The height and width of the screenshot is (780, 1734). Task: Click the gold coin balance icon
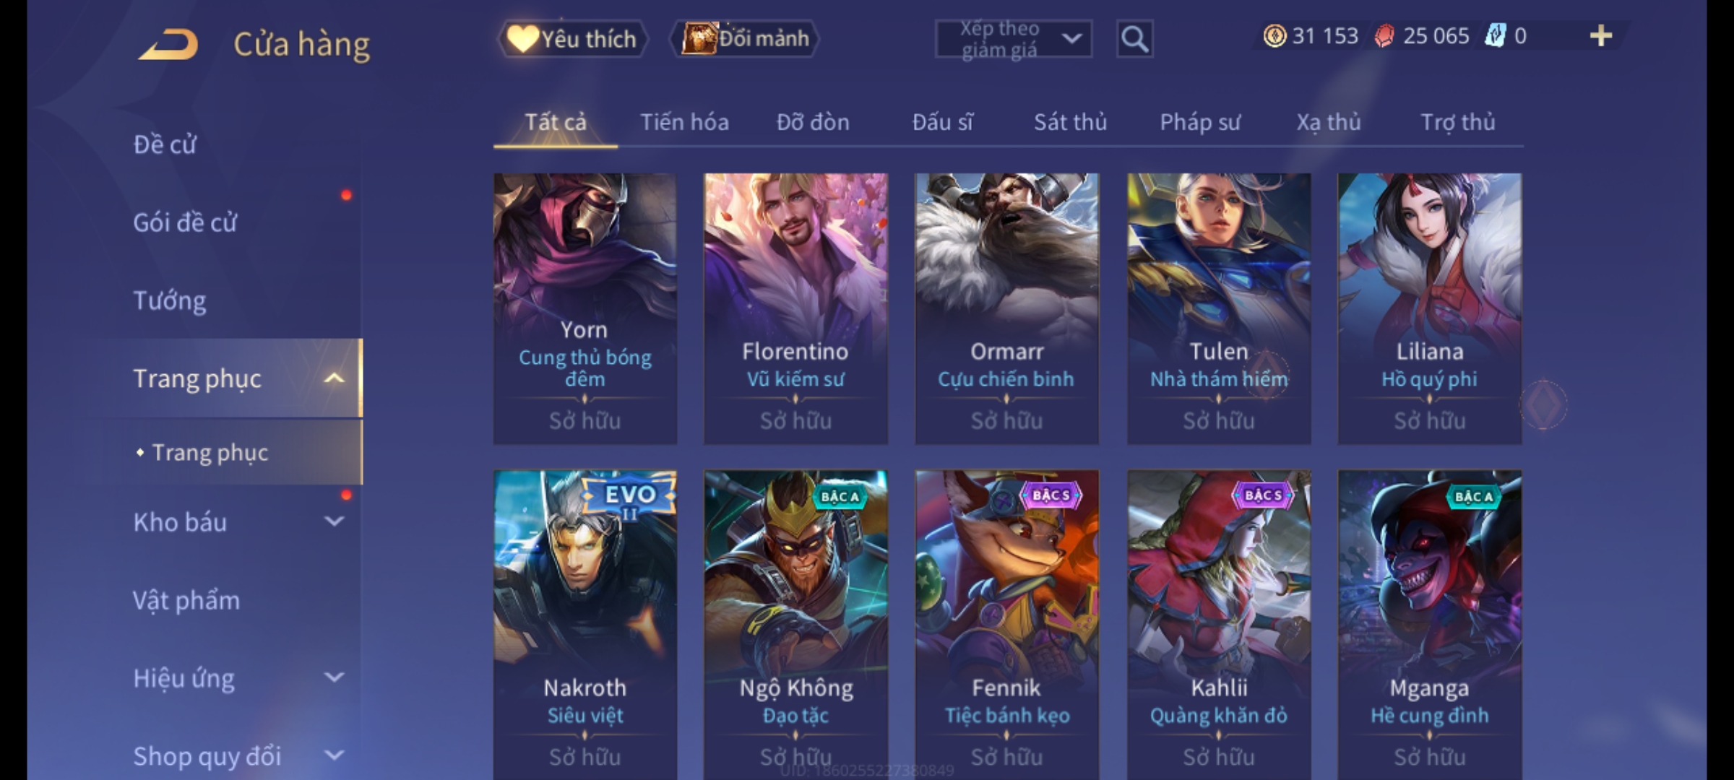1274,35
